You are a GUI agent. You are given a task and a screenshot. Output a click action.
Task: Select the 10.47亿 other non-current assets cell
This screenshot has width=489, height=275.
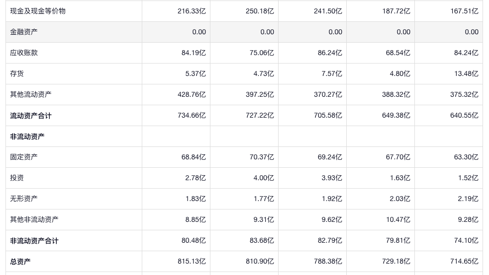[396, 219]
